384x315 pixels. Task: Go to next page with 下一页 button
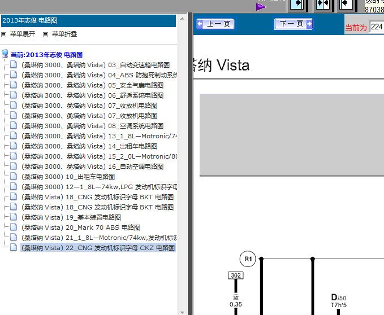[x=294, y=24]
